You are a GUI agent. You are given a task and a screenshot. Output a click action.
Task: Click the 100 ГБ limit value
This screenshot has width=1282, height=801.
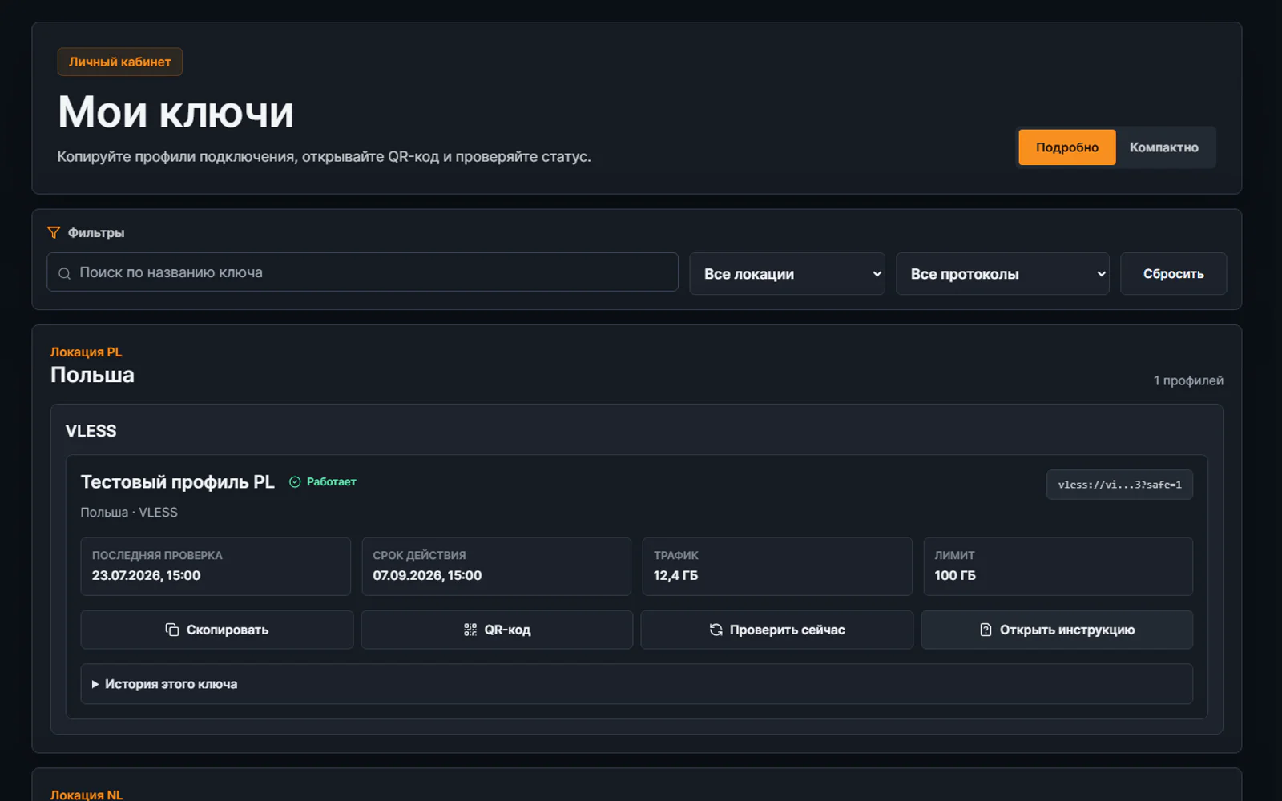click(955, 576)
